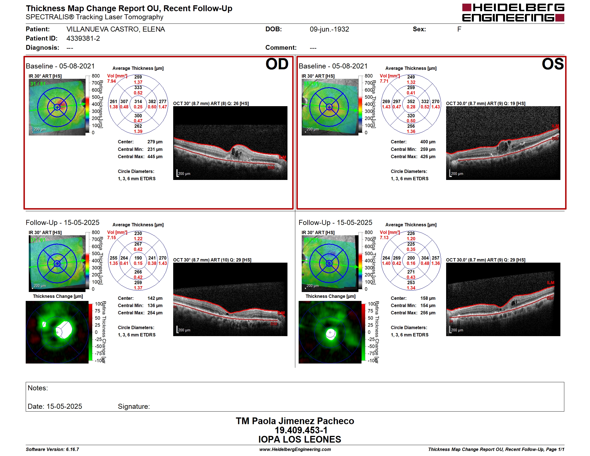Click the OS Follow-Up - 15-05-2025 heading

335,223
